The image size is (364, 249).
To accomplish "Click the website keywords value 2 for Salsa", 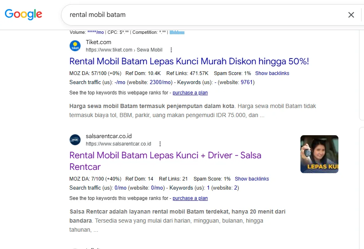I will click(235, 188).
